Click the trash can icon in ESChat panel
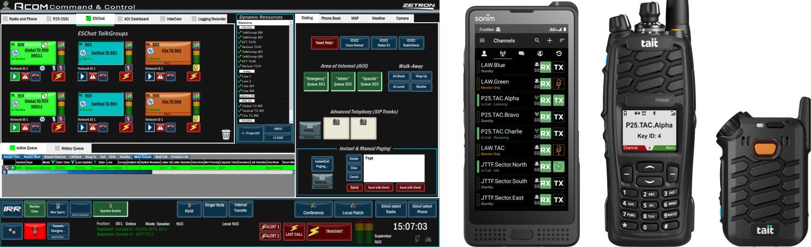 pyautogui.click(x=226, y=134)
